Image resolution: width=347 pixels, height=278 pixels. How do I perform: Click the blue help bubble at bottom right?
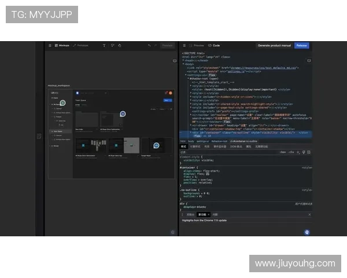307,232
